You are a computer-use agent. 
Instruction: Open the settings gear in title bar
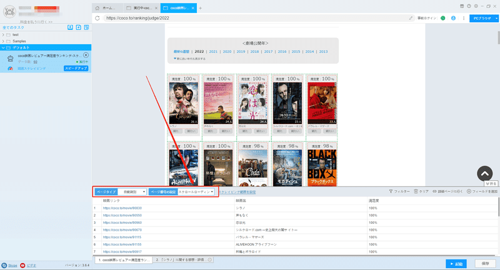(x=476, y=6)
